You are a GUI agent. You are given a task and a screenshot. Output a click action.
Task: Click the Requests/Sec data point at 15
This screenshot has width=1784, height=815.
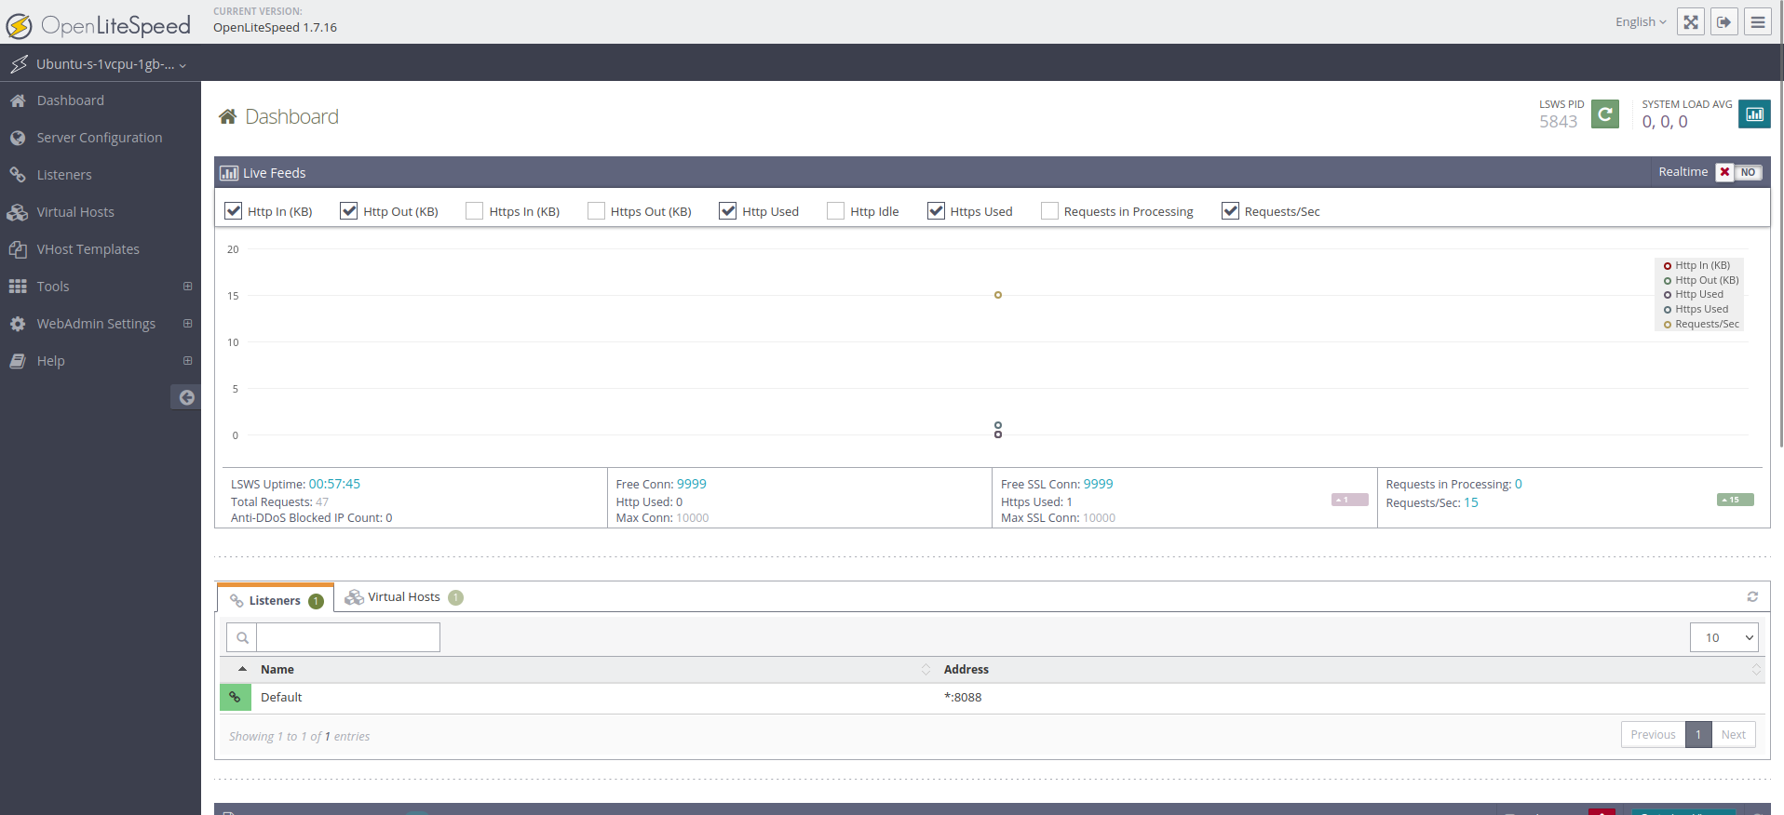pyautogui.click(x=998, y=295)
